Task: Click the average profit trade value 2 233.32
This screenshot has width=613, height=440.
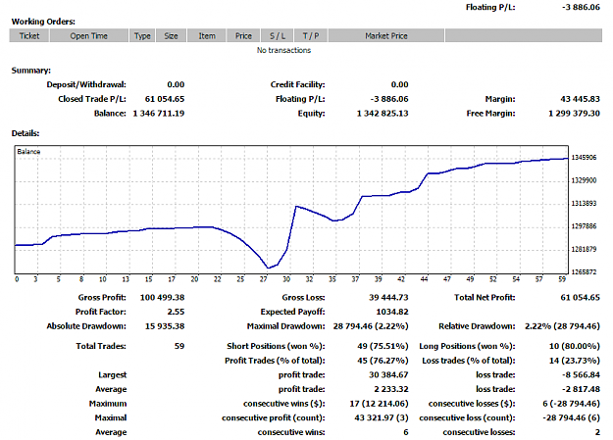Action: tap(391, 389)
